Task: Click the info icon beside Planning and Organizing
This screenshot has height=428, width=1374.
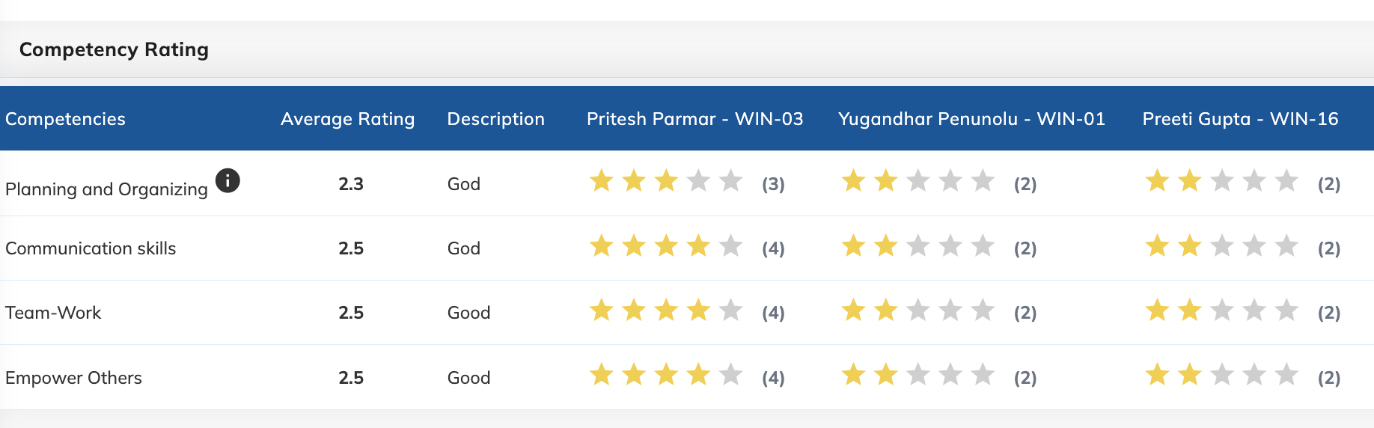Action: (228, 180)
